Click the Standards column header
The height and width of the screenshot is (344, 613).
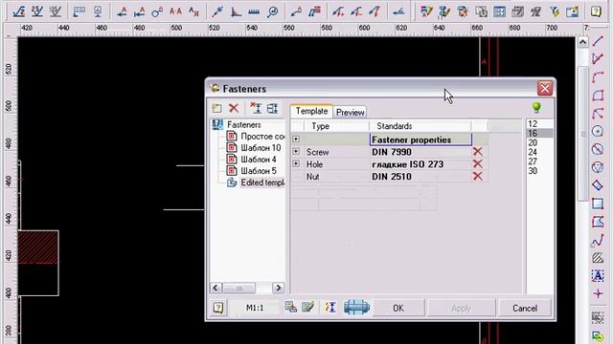click(x=420, y=126)
